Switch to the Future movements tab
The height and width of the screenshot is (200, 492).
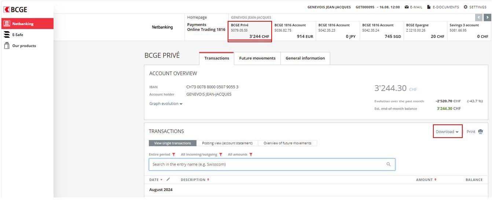coord(257,58)
